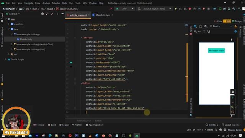This screenshot has height=138, width=245.
Task: Open Microsoft Edge from the taskbar
Action: click(x=50, y=136)
